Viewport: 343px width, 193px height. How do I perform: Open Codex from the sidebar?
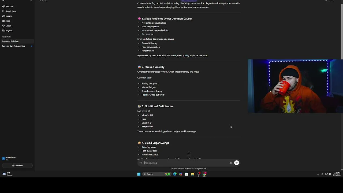point(7,26)
